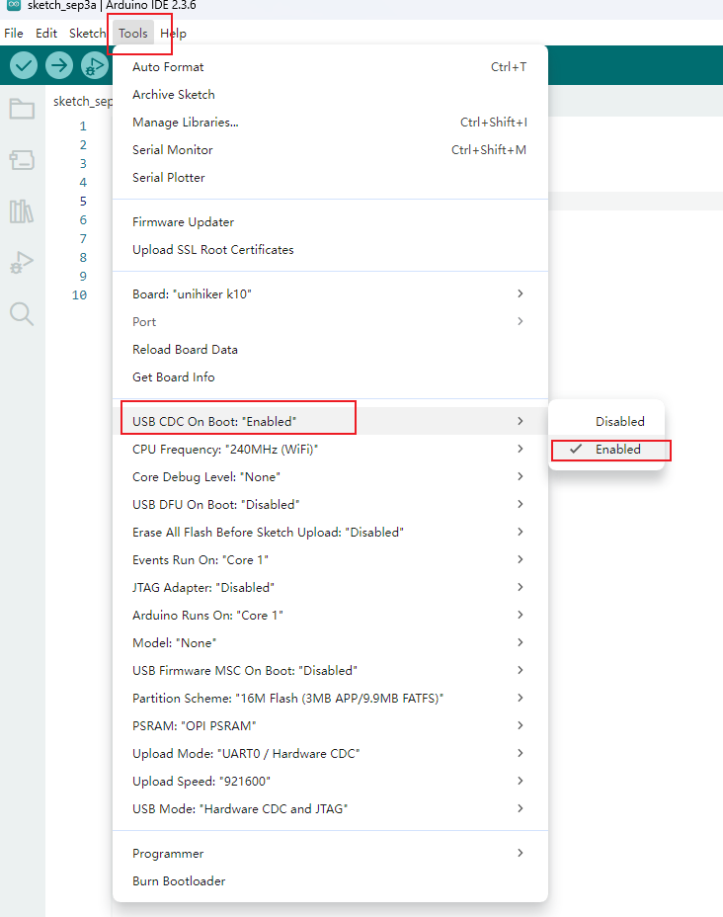Expand the Board "unihiker k10" submenu
This screenshot has width=723, height=917.
coord(330,293)
